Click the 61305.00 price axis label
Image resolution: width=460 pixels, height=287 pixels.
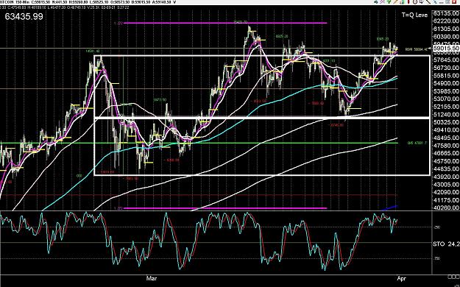[x=446, y=29]
